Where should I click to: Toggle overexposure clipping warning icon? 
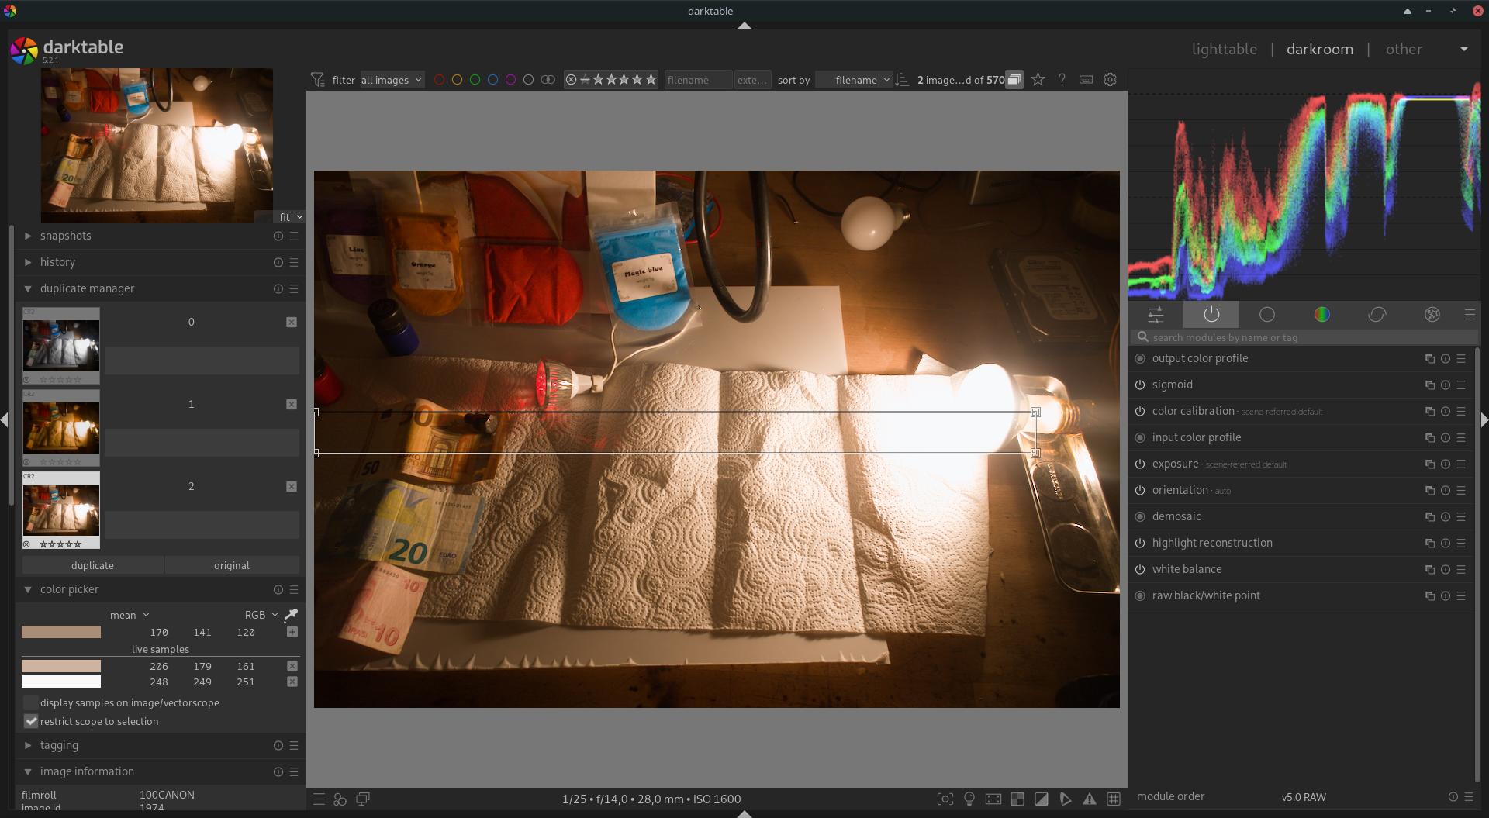click(x=1042, y=799)
